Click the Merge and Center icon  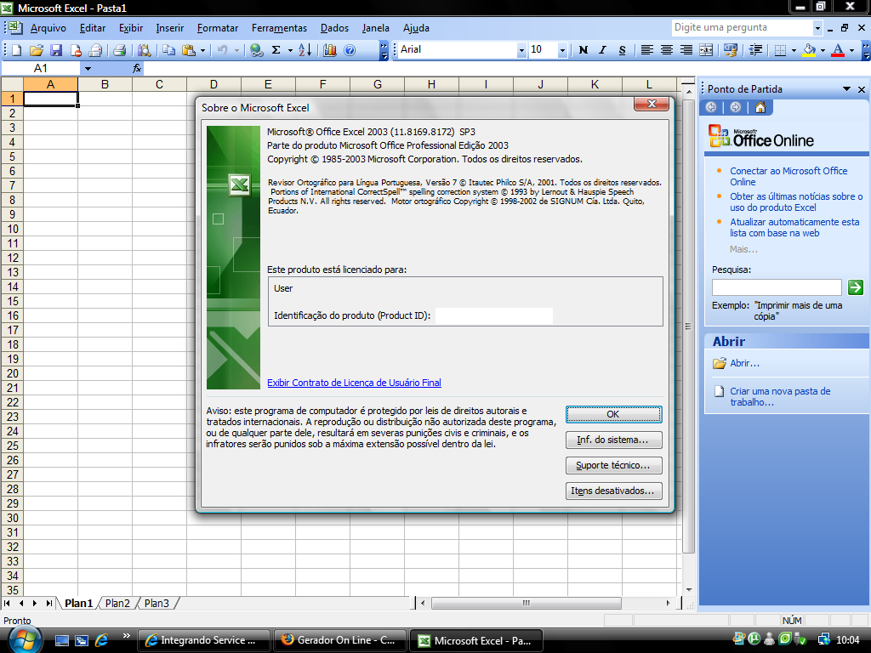pos(704,50)
